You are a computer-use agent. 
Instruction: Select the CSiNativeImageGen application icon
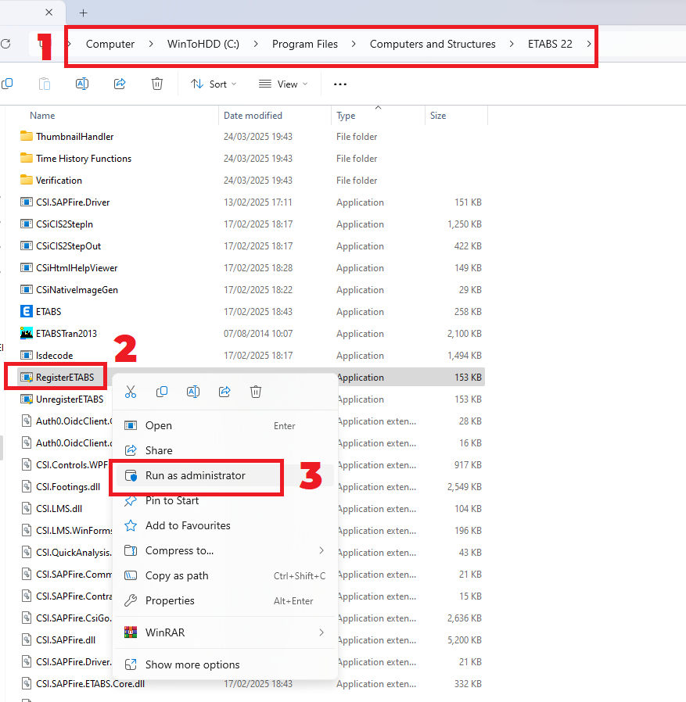27,289
